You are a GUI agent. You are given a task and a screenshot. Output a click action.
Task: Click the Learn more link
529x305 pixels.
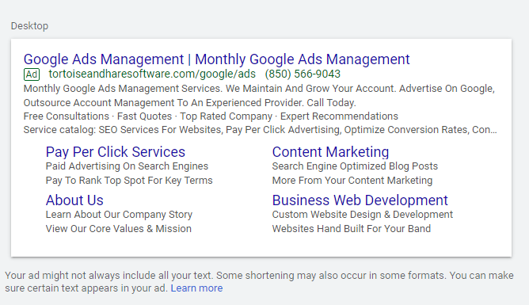[196, 288]
